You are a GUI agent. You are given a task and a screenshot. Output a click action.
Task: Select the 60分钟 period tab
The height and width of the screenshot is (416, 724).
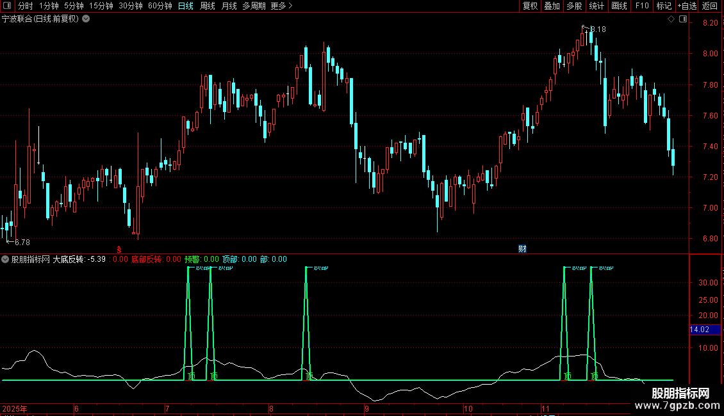tap(160, 6)
